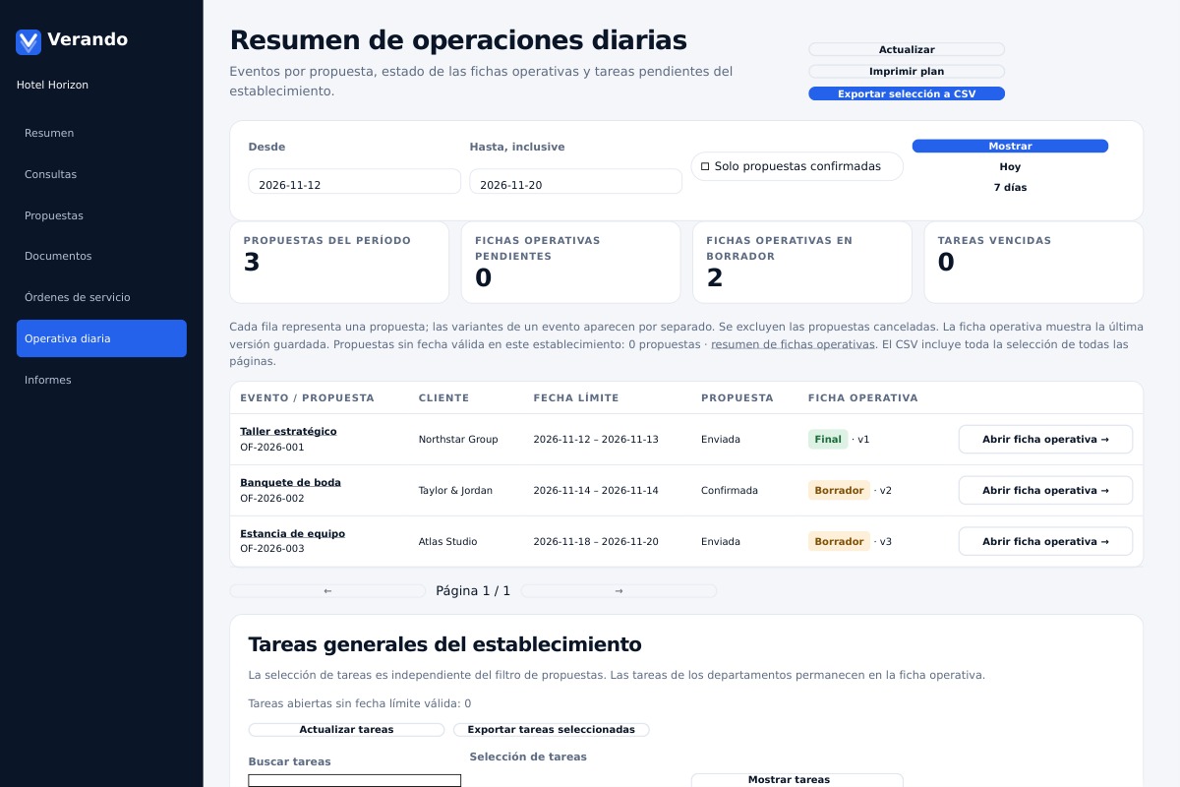Abrir ficha operativa for Banquete de boda
This screenshot has height=787, width=1180.
tap(1045, 490)
